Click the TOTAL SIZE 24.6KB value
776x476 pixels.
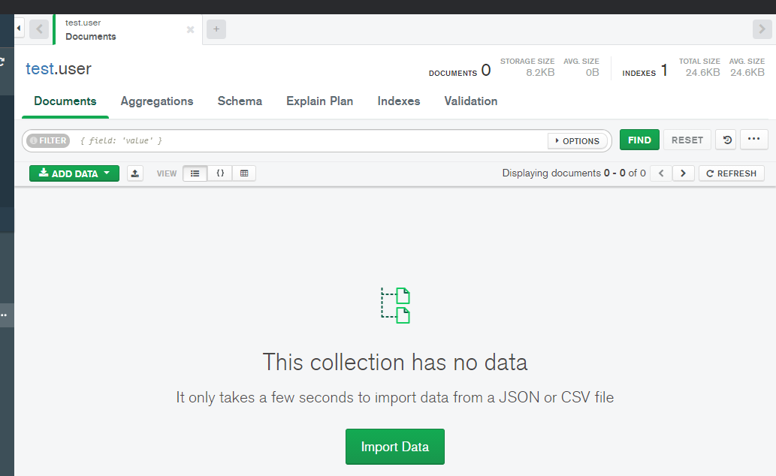tap(702, 73)
